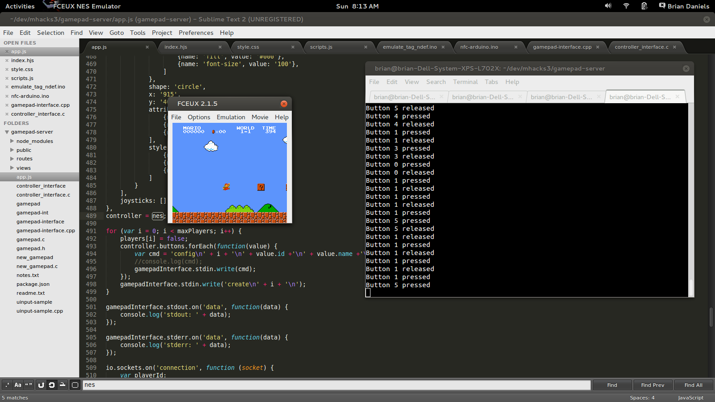
Task: Open Sublime Text Preferences menu
Action: point(196,33)
